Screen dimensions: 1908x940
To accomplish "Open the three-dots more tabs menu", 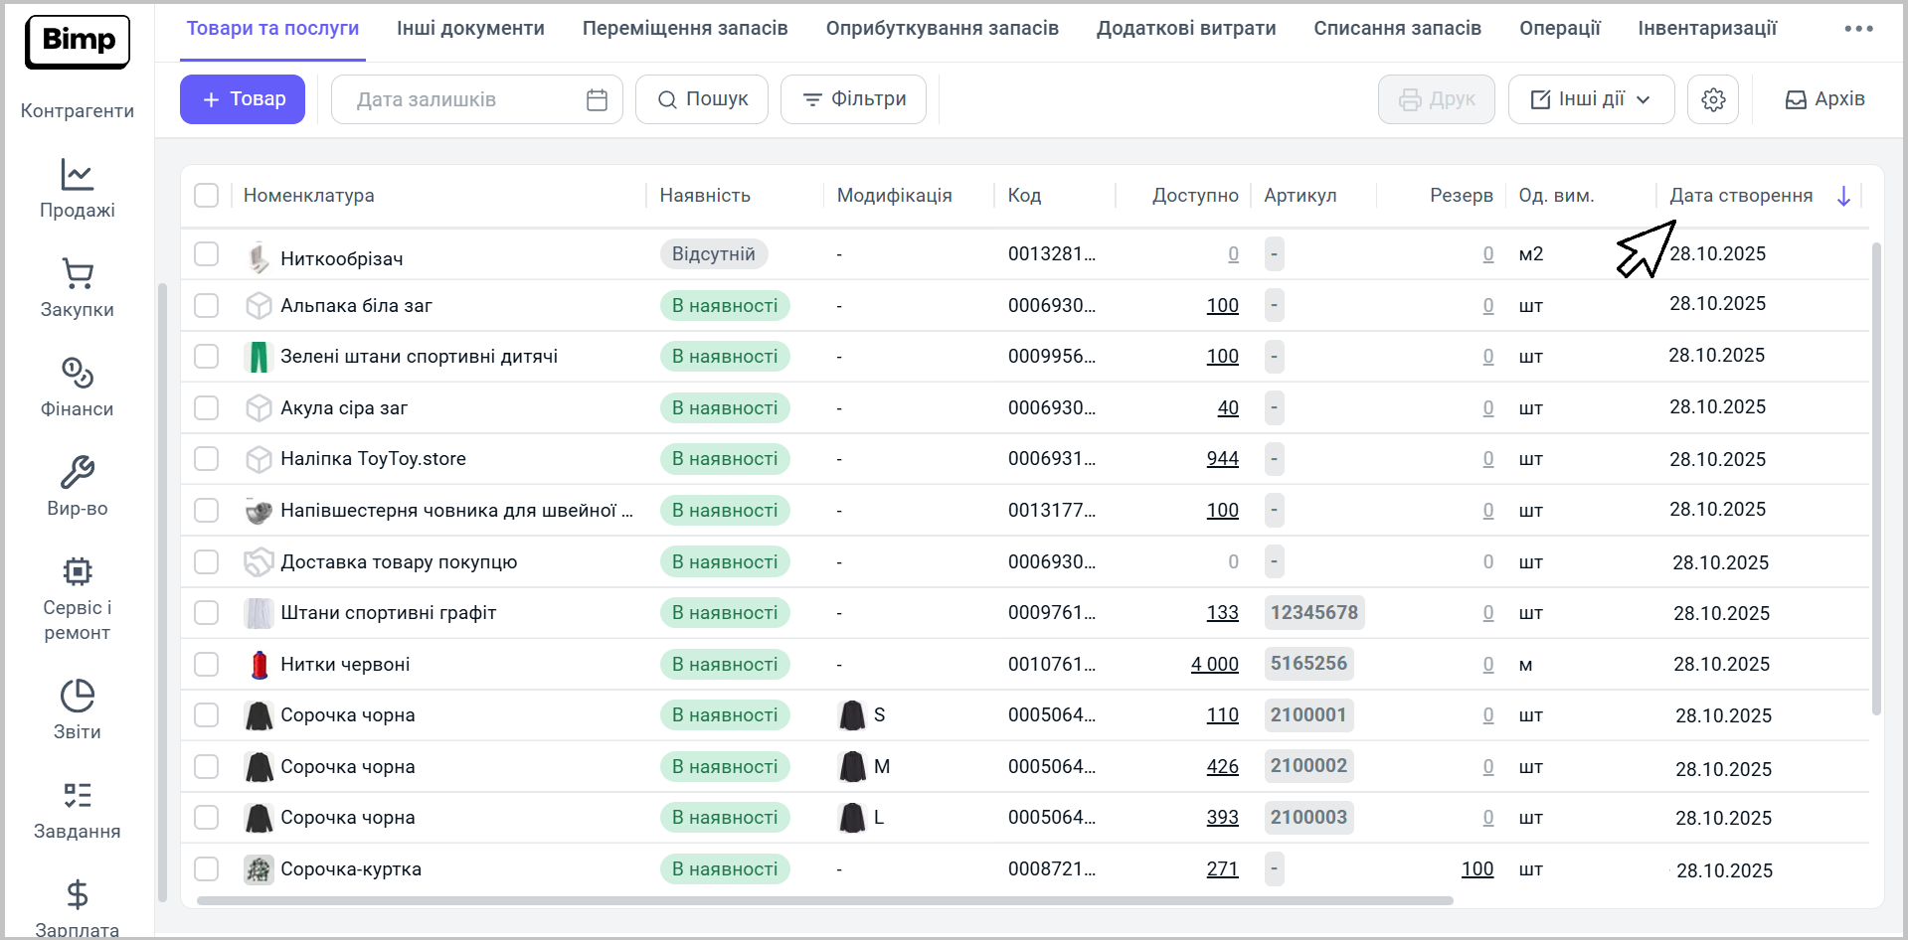I will pos(1857,29).
